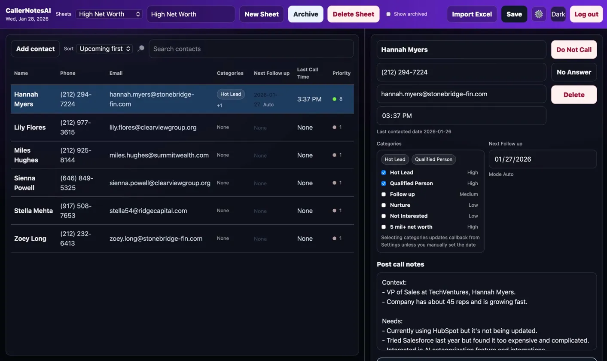Image resolution: width=607 pixels, height=361 pixels.
Task: Check the 5 mil+ net worth checkbox
Action: (384, 227)
